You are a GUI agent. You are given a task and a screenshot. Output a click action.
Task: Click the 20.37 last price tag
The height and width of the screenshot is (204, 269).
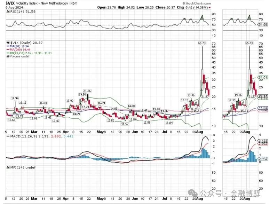(x=263, y=96)
